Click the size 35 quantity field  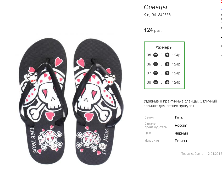(x=162, y=55)
